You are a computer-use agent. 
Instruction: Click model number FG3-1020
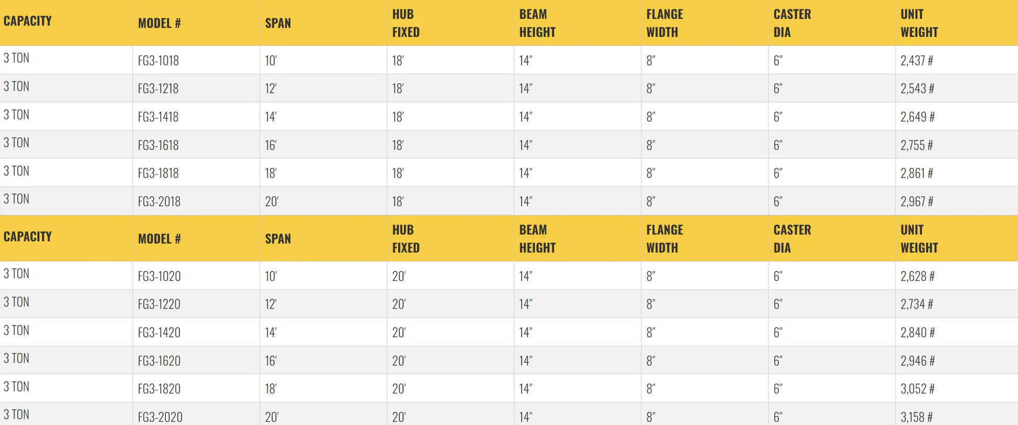159,276
